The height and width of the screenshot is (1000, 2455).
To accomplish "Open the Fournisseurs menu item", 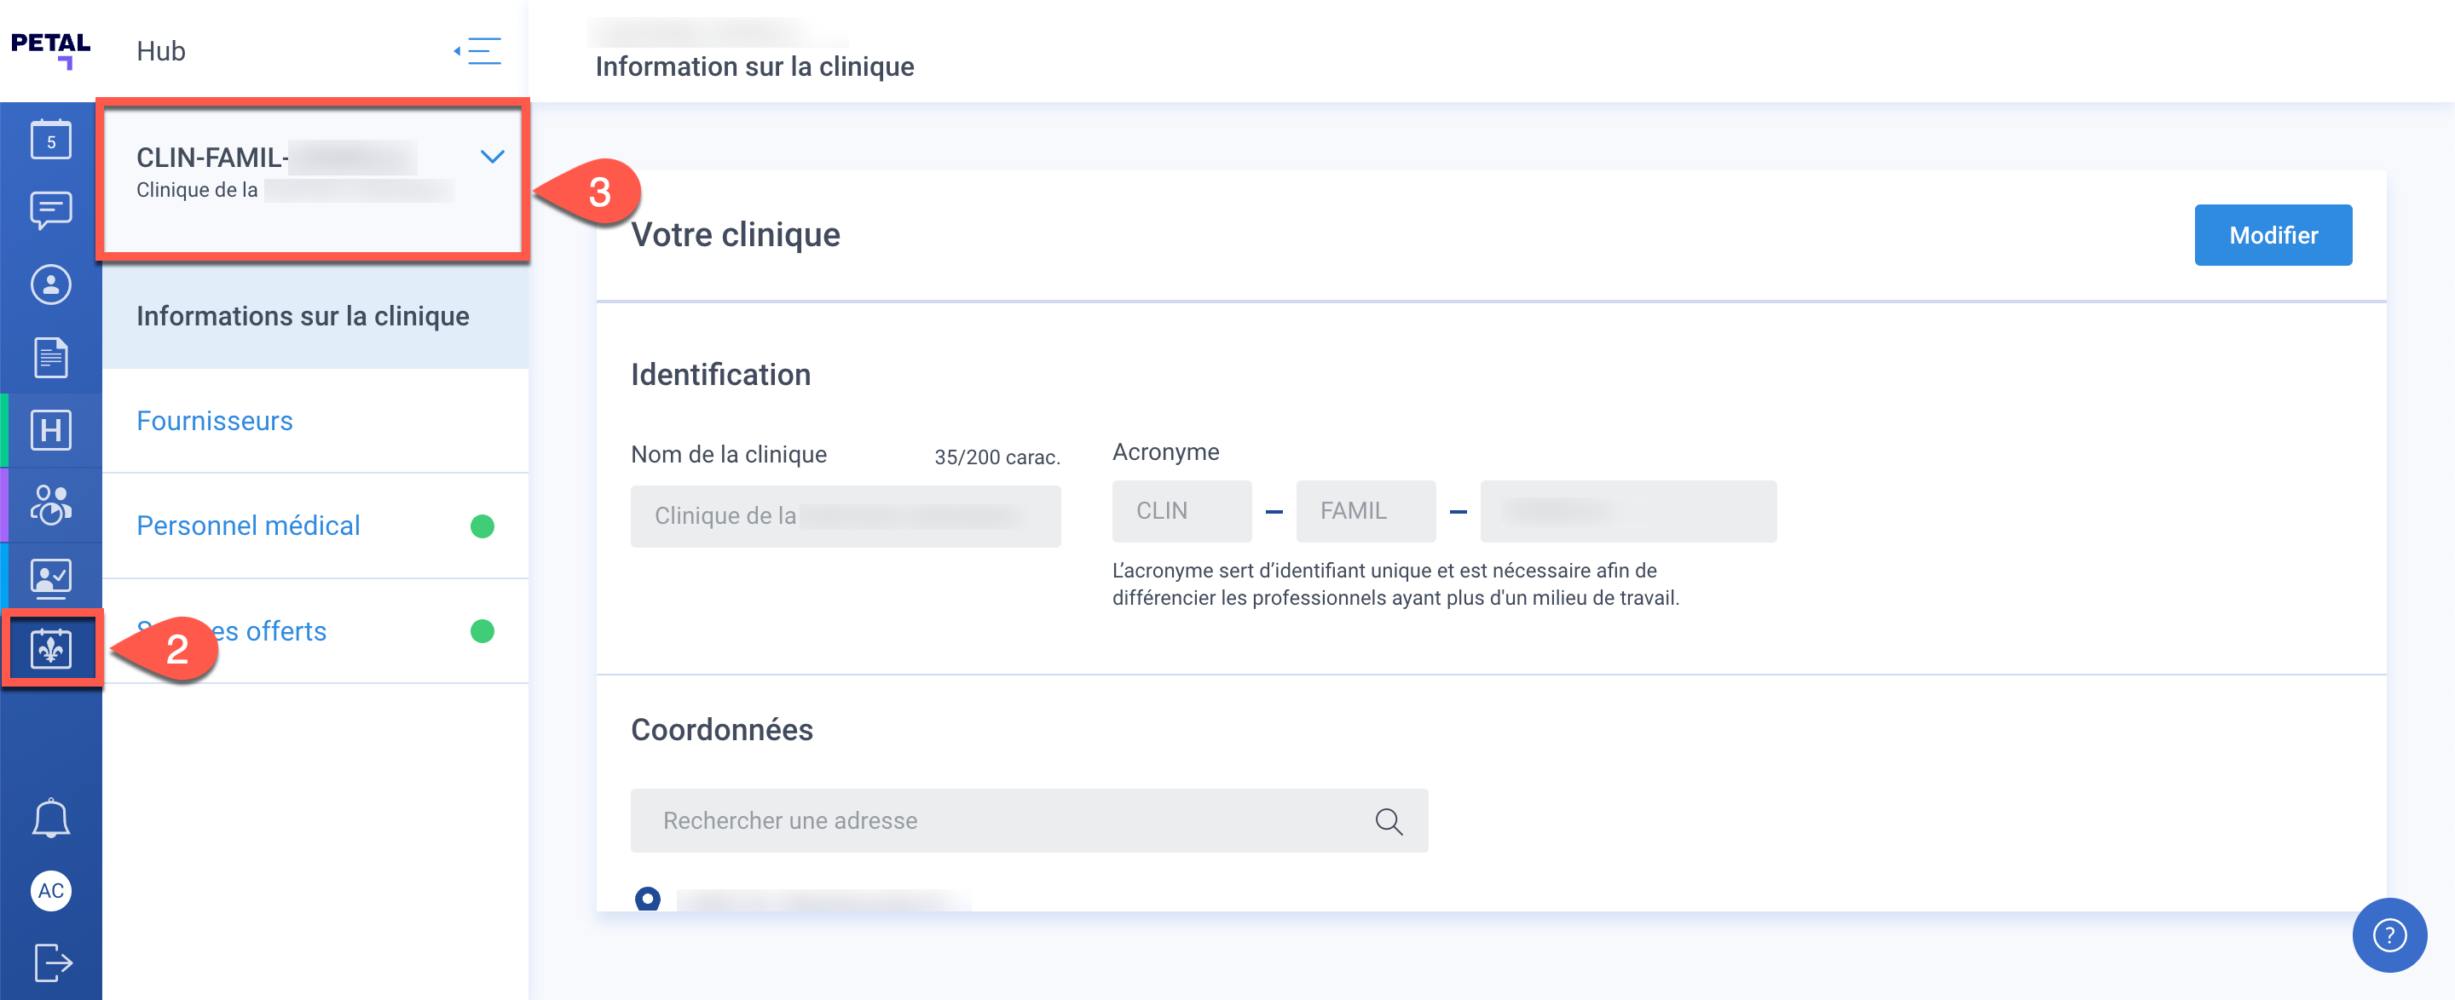I will click(x=215, y=421).
